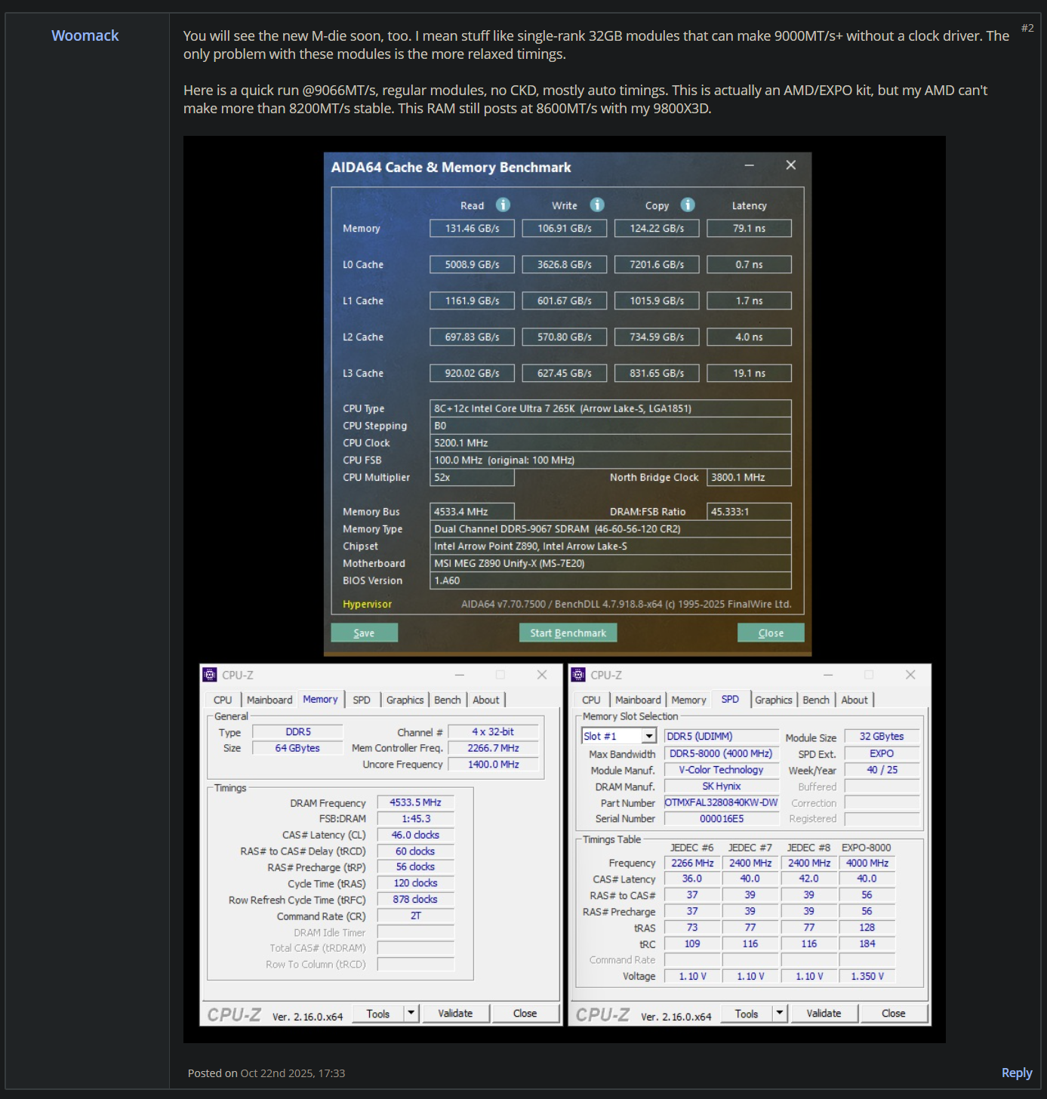The height and width of the screenshot is (1099, 1047).
Task: Click the BIOS Version field showing 1.A60
Action: (x=610, y=580)
